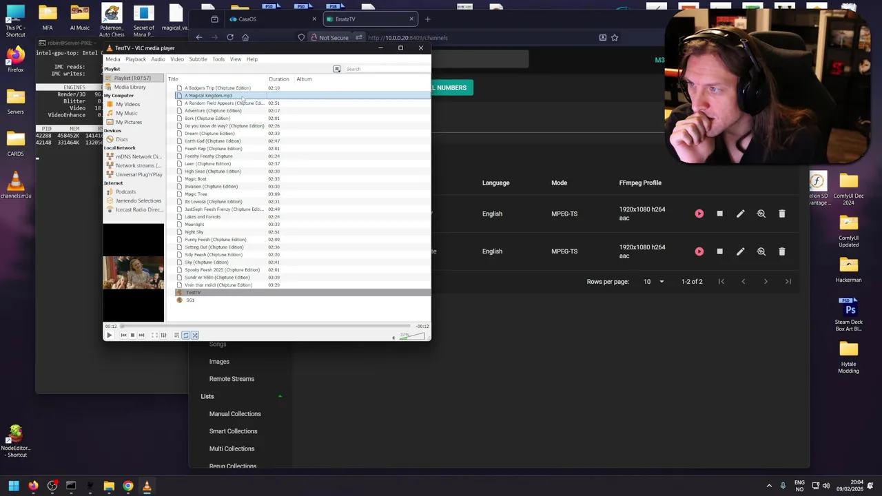The width and height of the screenshot is (882, 496).
Task: Select Podcasts in VLC Internet section
Action: (125, 192)
